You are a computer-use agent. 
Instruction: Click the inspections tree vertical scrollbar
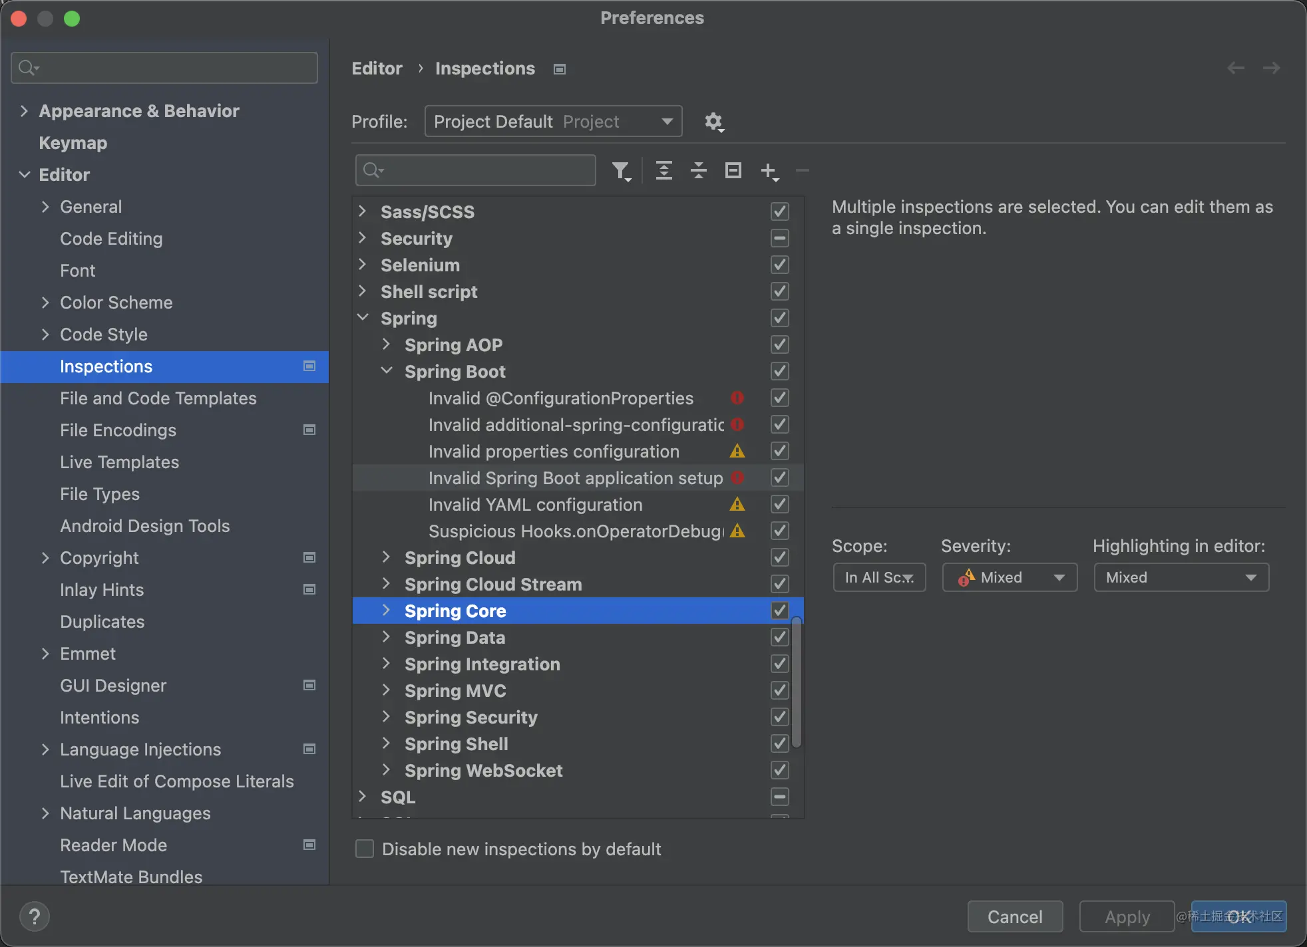pos(796,682)
